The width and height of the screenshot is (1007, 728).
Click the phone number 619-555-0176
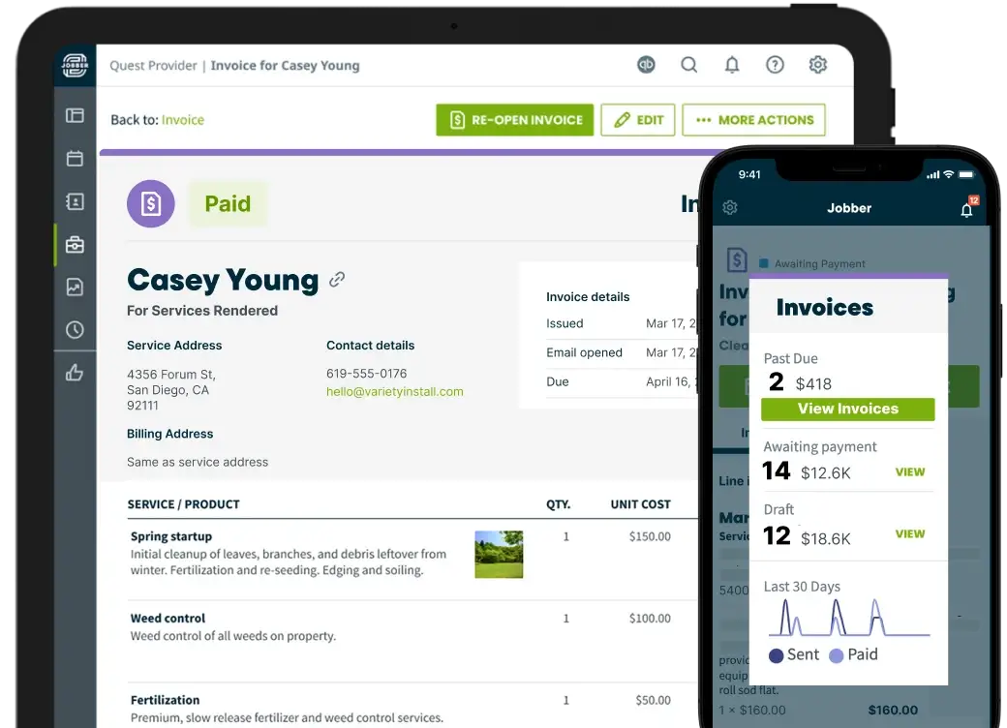[367, 374]
